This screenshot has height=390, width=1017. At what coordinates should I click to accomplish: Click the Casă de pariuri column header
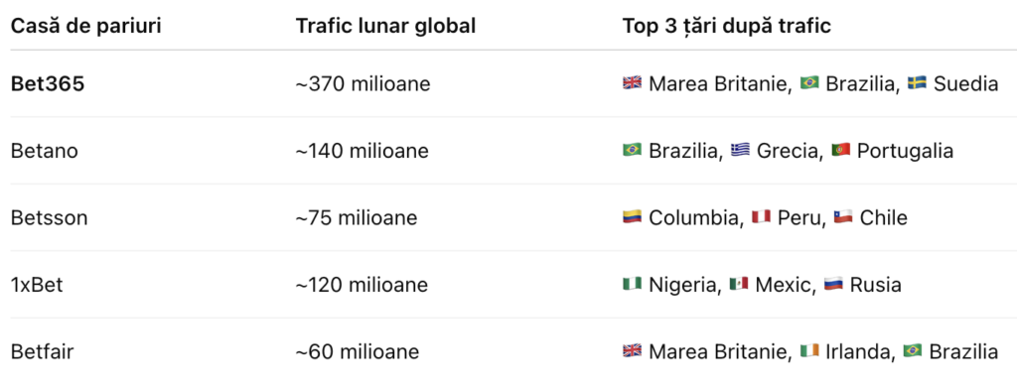[x=86, y=26]
